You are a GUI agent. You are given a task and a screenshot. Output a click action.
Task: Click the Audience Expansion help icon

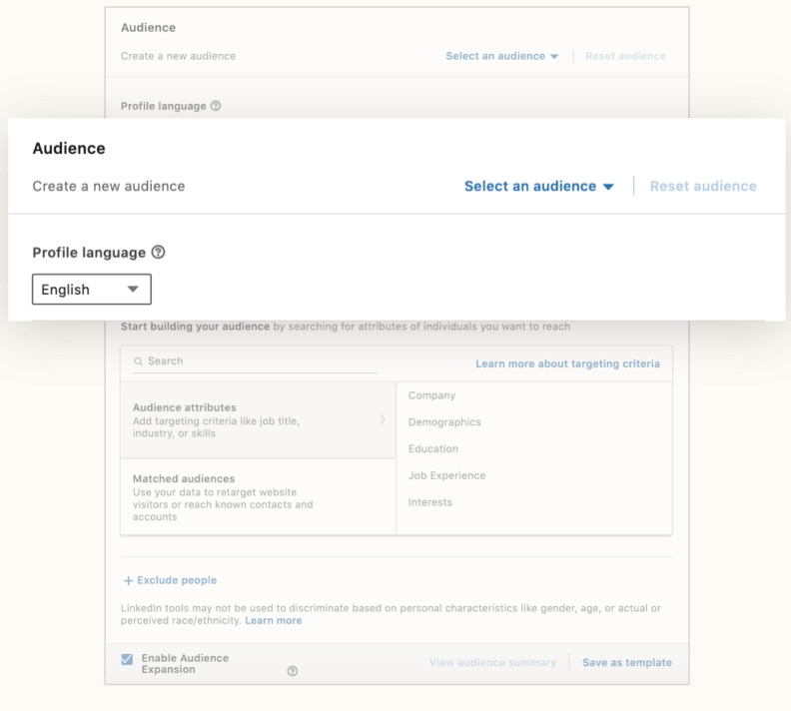click(x=292, y=671)
